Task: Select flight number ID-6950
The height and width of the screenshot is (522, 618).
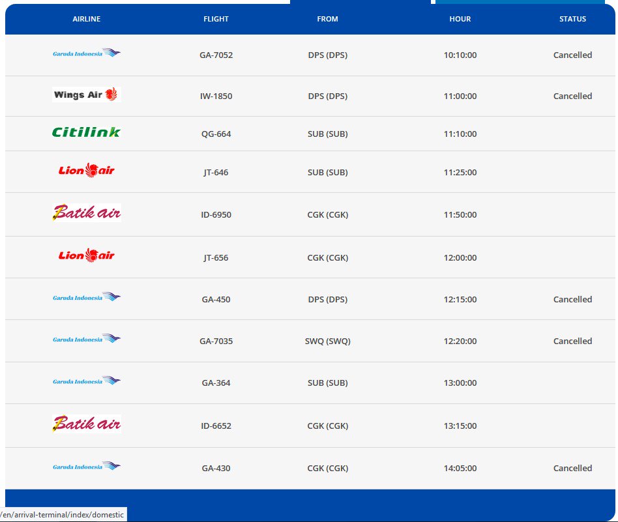Action: click(216, 214)
